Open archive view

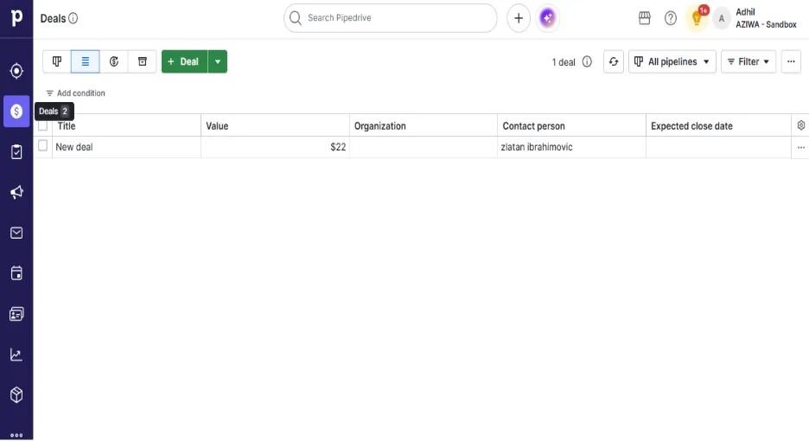pos(143,61)
